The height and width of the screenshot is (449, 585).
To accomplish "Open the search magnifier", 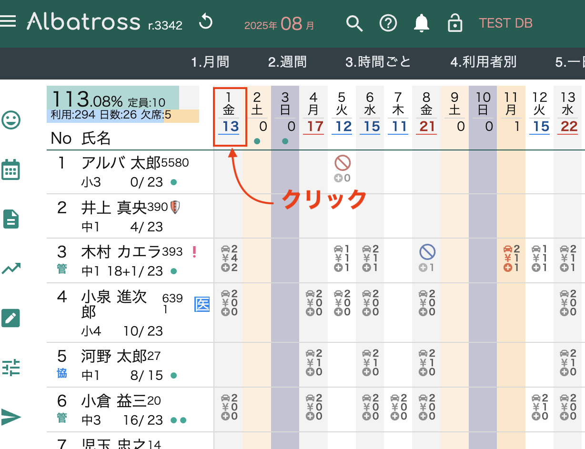I will pyautogui.click(x=354, y=23).
